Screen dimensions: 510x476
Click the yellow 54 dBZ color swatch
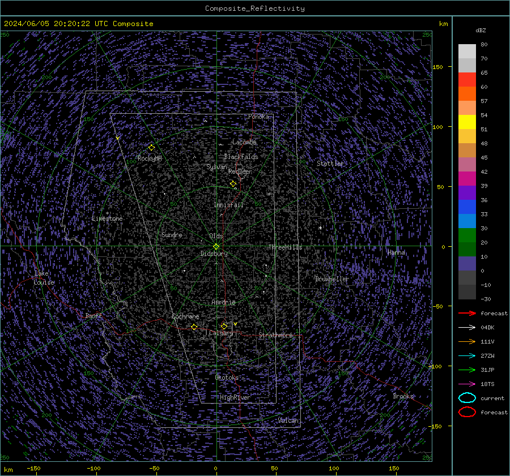(x=467, y=122)
